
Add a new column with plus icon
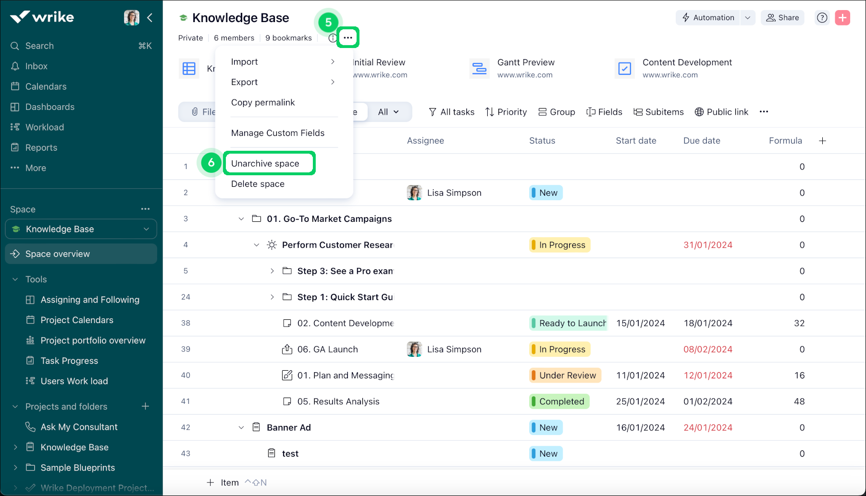tap(822, 141)
